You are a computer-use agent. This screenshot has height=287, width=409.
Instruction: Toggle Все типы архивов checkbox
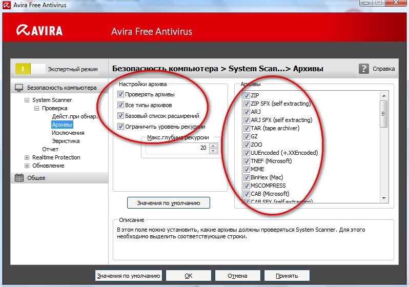[120, 105]
